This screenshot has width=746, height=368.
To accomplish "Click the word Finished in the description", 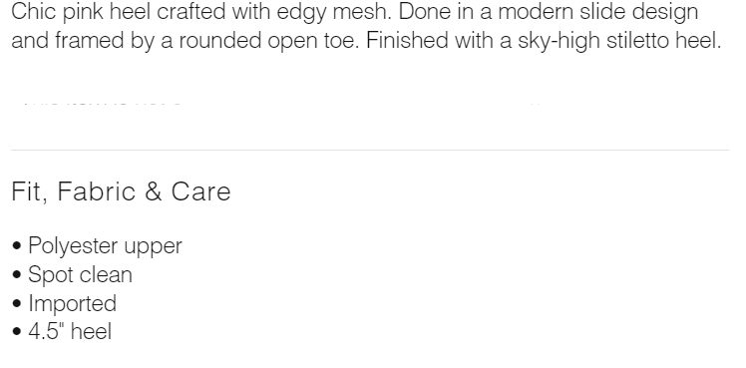I will pyautogui.click(x=407, y=41).
